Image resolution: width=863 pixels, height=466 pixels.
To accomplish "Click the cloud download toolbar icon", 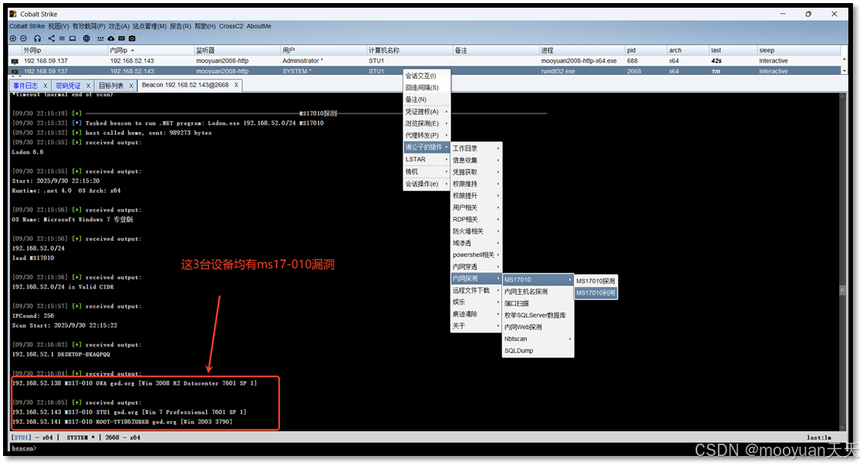I will point(110,39).
